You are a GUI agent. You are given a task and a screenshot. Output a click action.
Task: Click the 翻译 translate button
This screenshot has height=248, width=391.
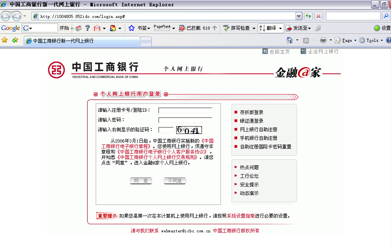[268, 28]
